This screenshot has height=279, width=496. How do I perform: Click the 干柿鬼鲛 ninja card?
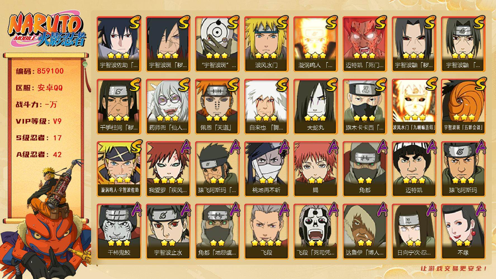[118, 232]
